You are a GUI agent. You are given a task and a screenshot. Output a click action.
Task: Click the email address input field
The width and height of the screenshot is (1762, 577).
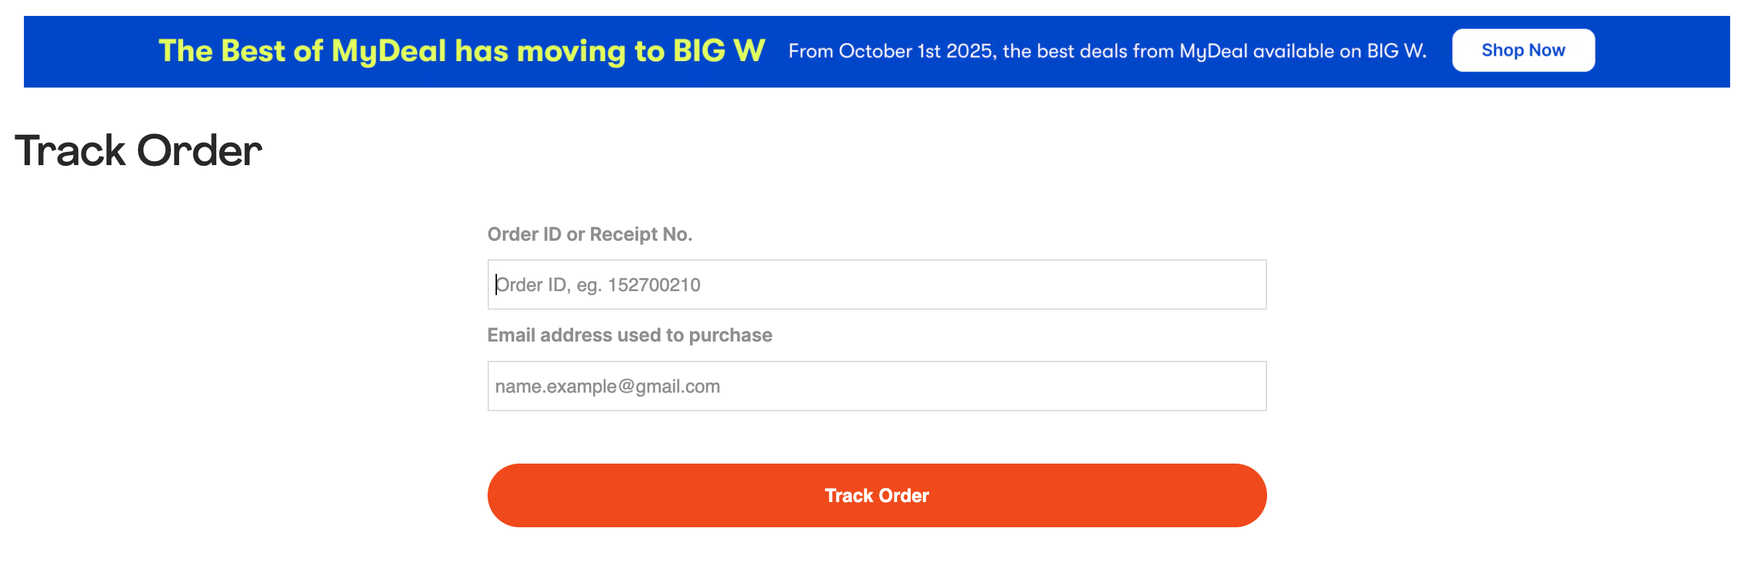(876, 386)
